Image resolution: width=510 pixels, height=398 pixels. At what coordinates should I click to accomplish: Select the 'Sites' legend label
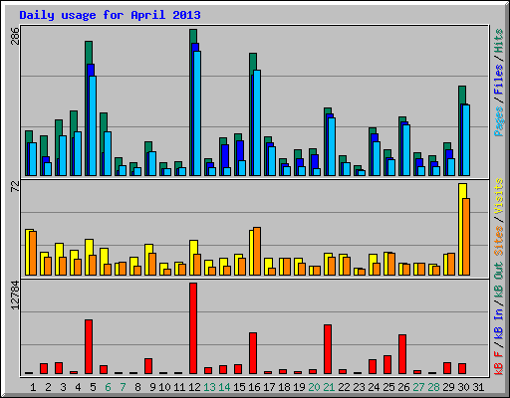click(499, 241)
